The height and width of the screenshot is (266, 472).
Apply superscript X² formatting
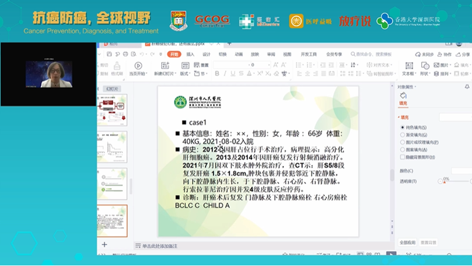(x=260, y=73)
